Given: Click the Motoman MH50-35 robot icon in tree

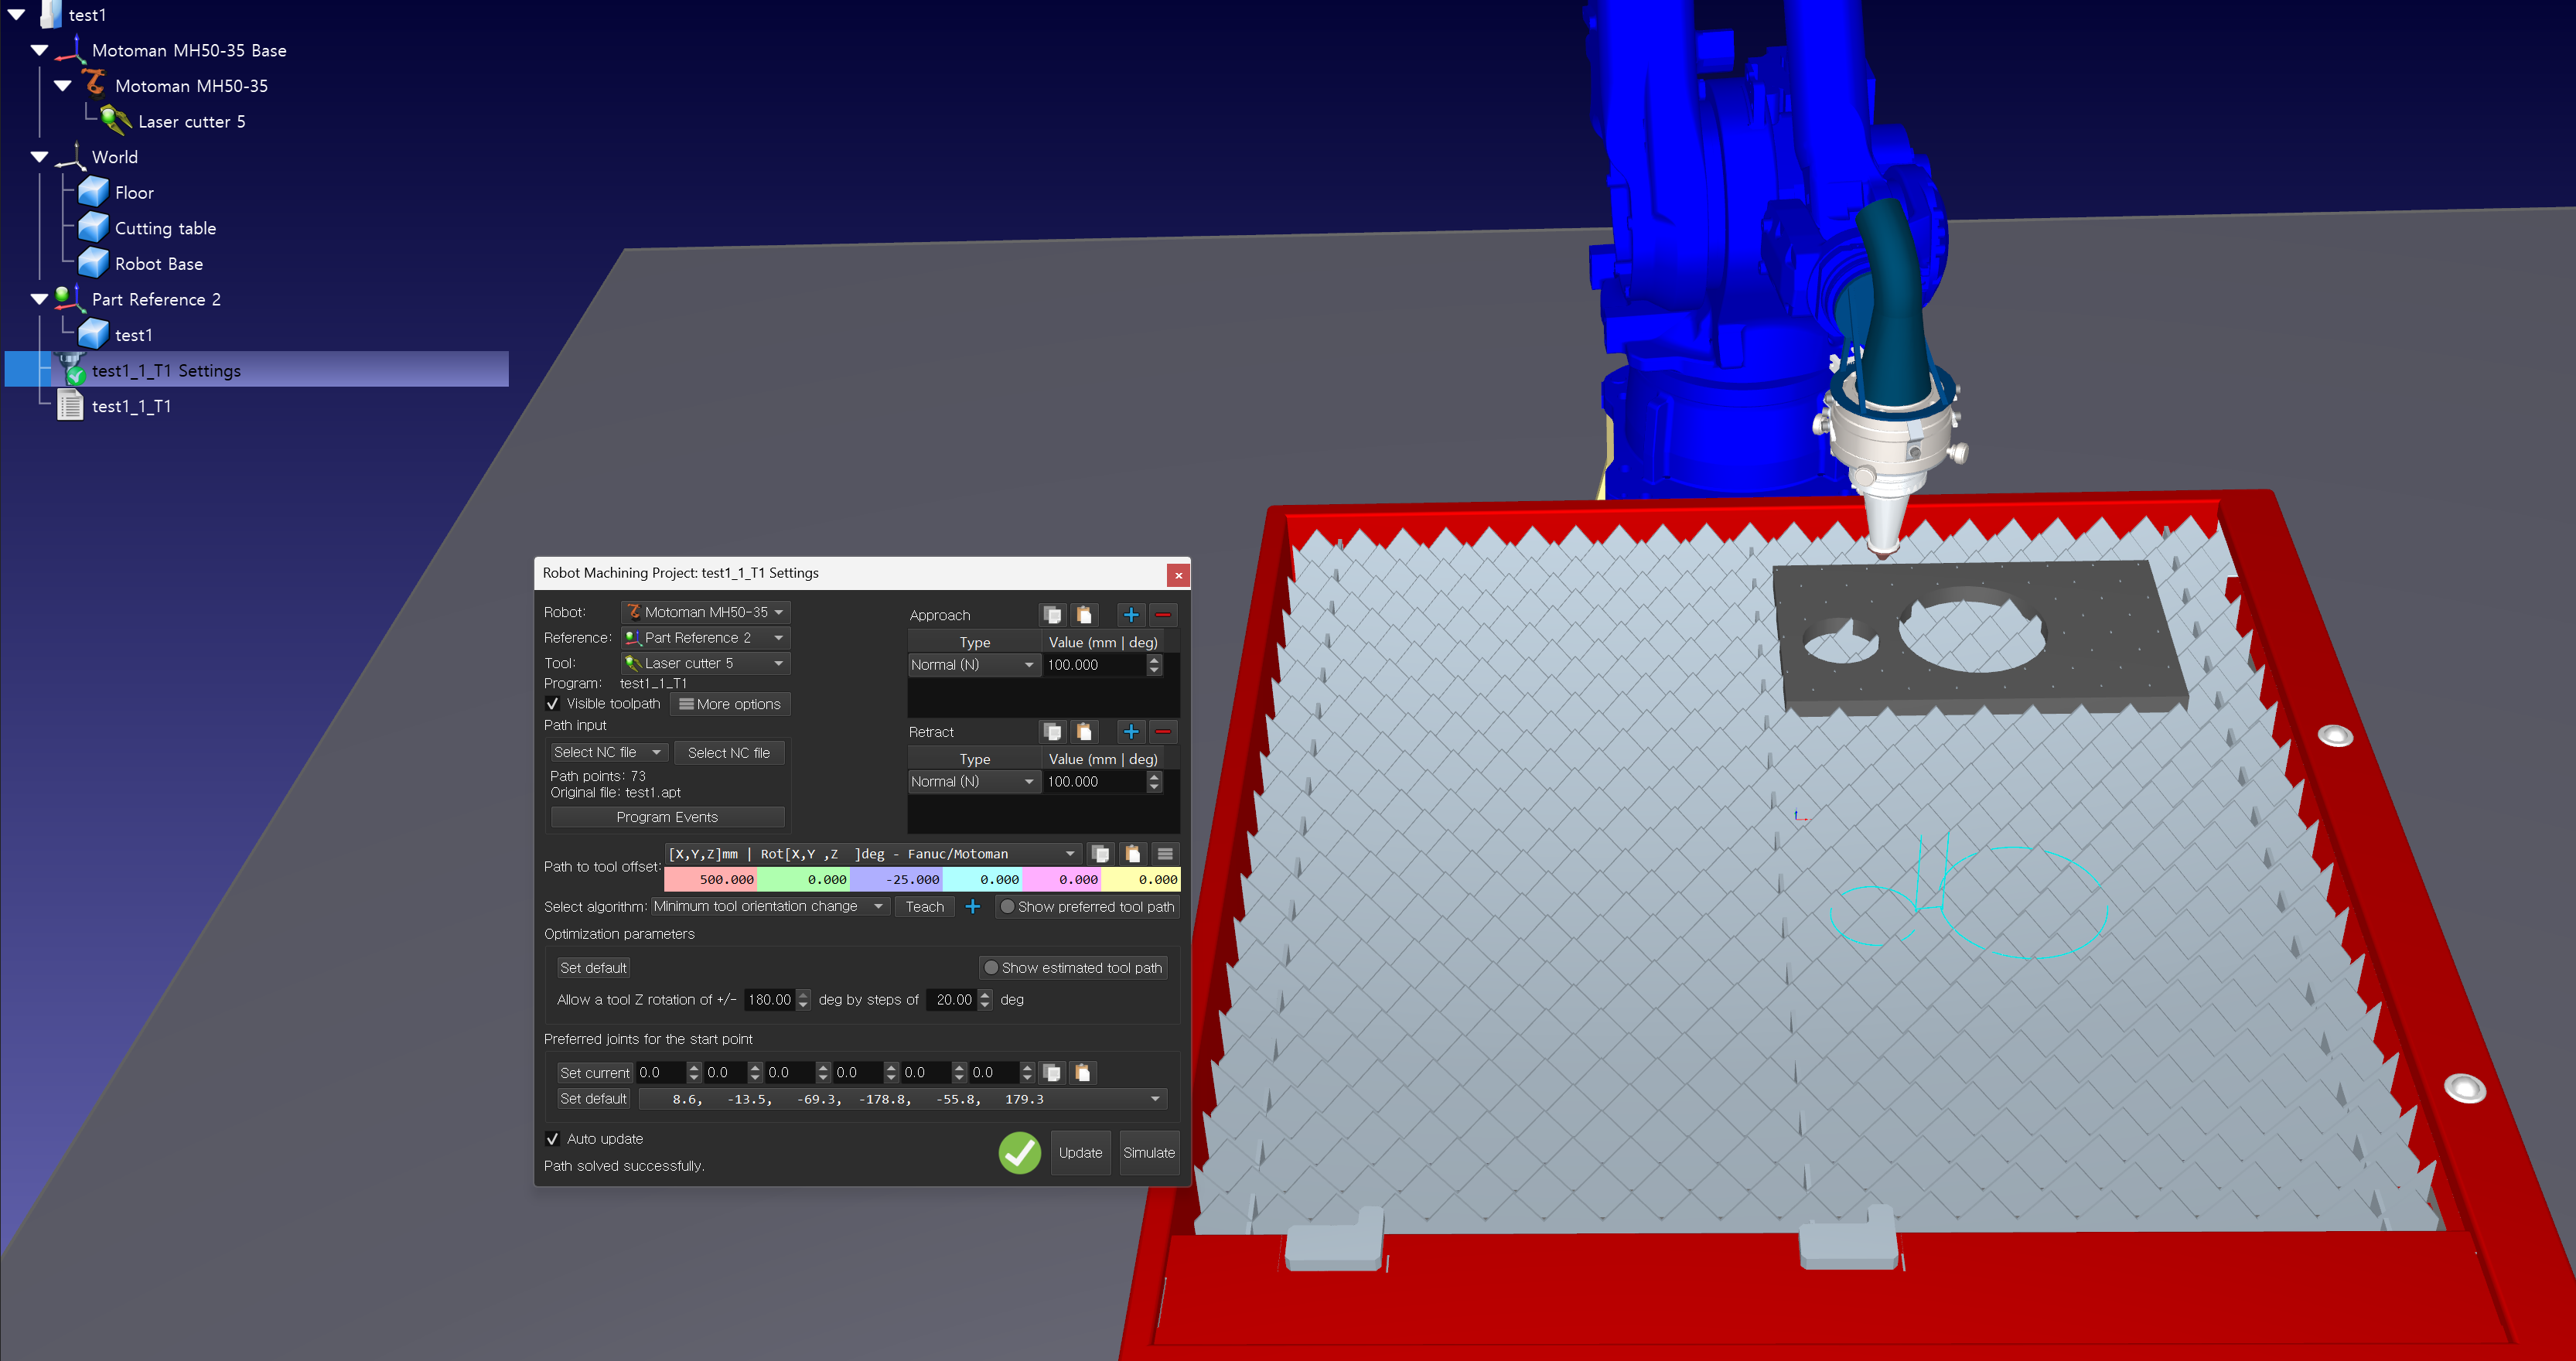Looking at the screenshot, I should [93, 85].
